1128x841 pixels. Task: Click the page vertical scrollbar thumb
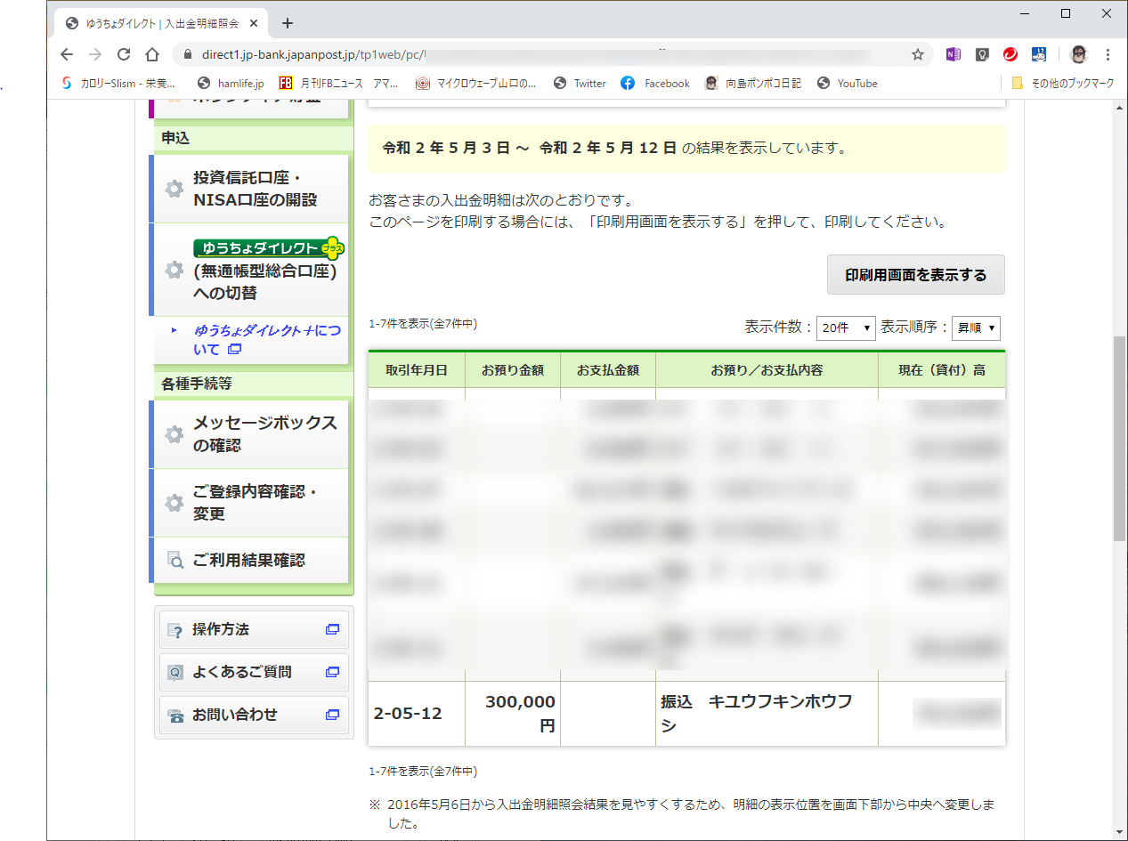(x=1119, y=439)
